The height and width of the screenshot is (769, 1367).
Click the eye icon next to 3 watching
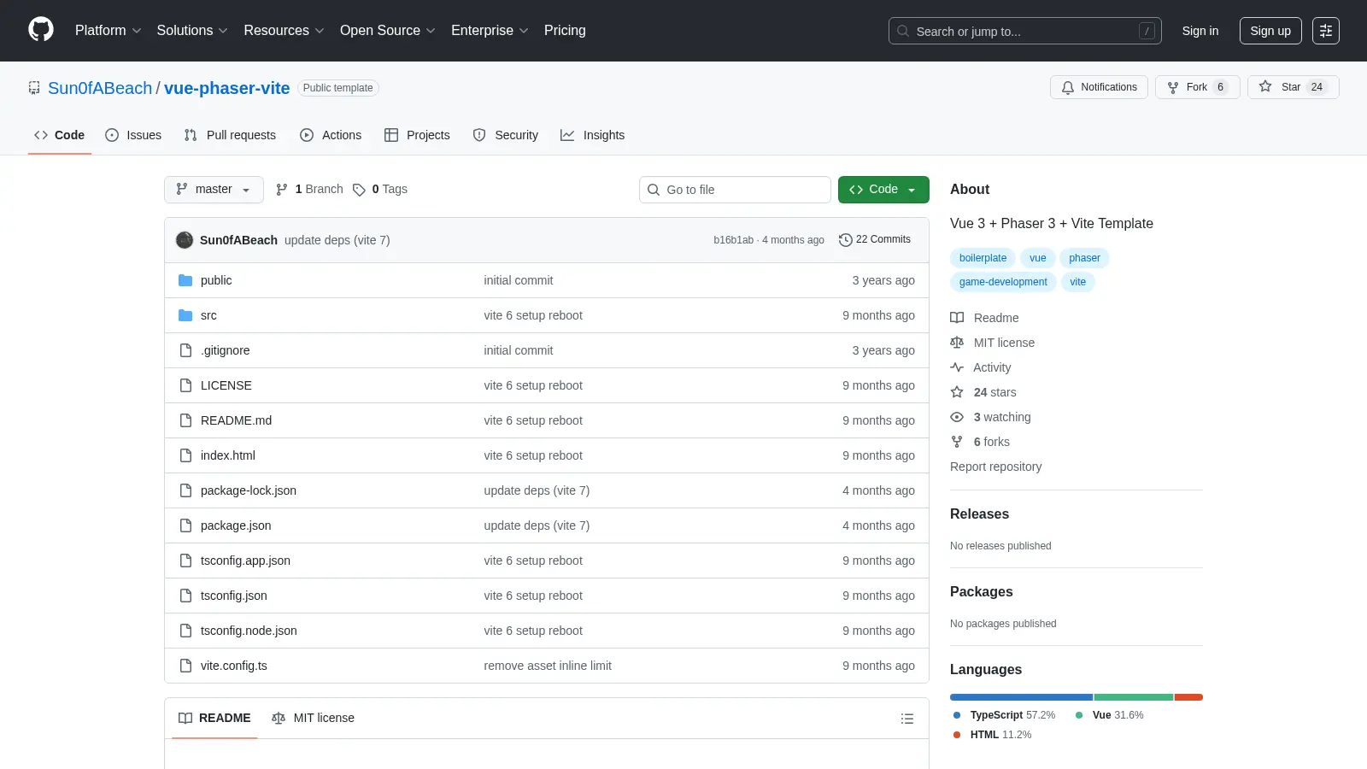click(x=957, y=417)
